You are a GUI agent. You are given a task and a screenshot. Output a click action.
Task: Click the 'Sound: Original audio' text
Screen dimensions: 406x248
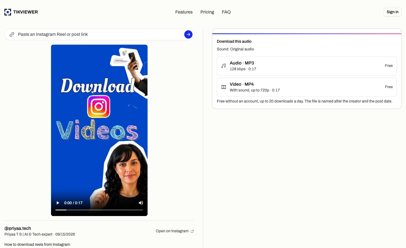point(235,49)
